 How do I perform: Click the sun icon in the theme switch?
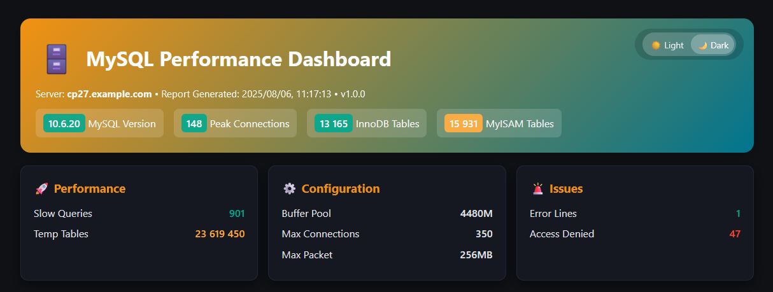655,45
